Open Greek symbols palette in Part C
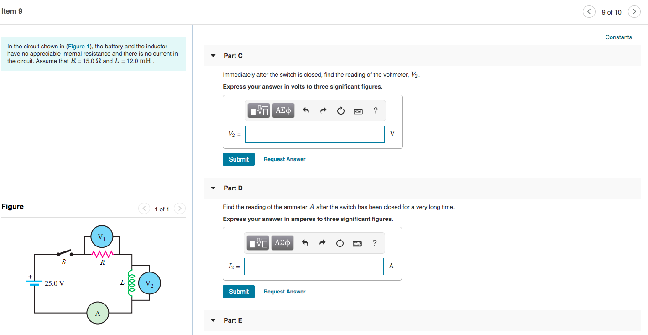648x335 pixels. [283, 110]
